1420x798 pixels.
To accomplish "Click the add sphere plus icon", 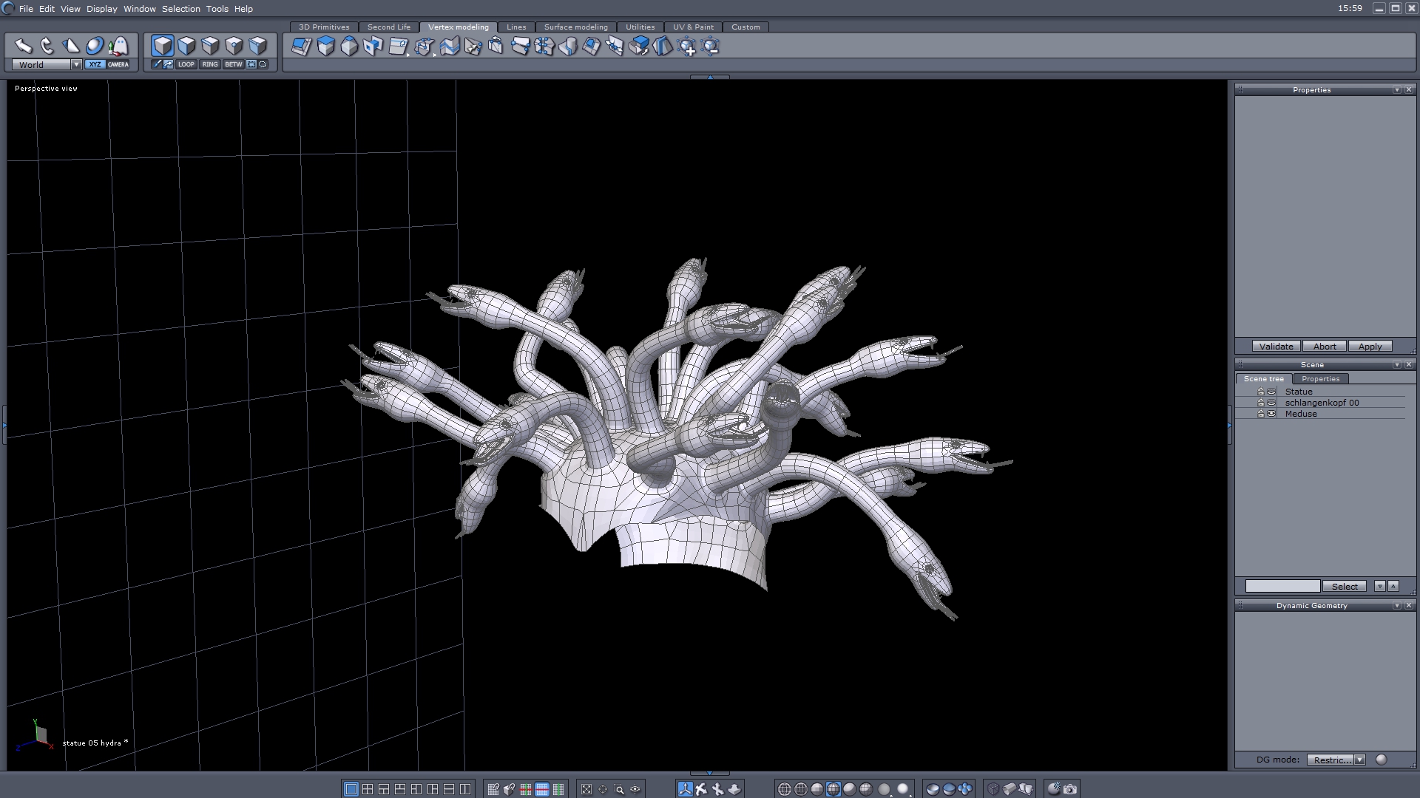I will point(687,47).
